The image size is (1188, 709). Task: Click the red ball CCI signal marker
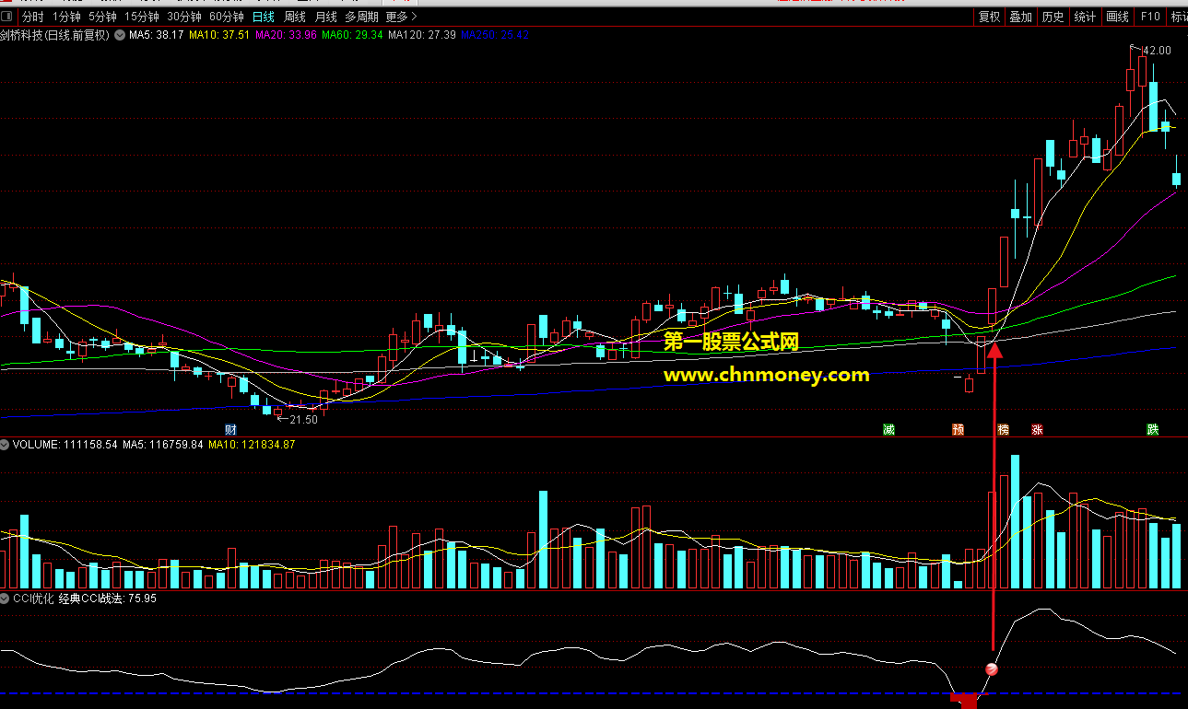pyautogui.click(x=992, y=669)
